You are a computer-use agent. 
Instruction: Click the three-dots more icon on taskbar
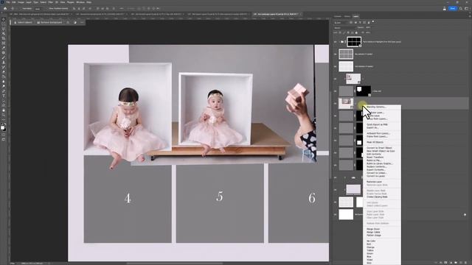(x=82, y=22)
